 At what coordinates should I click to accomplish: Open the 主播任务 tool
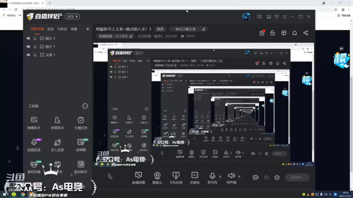coord(81,123)
